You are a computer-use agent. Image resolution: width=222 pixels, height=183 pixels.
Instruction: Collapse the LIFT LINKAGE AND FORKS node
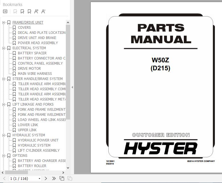coord(3,104)
